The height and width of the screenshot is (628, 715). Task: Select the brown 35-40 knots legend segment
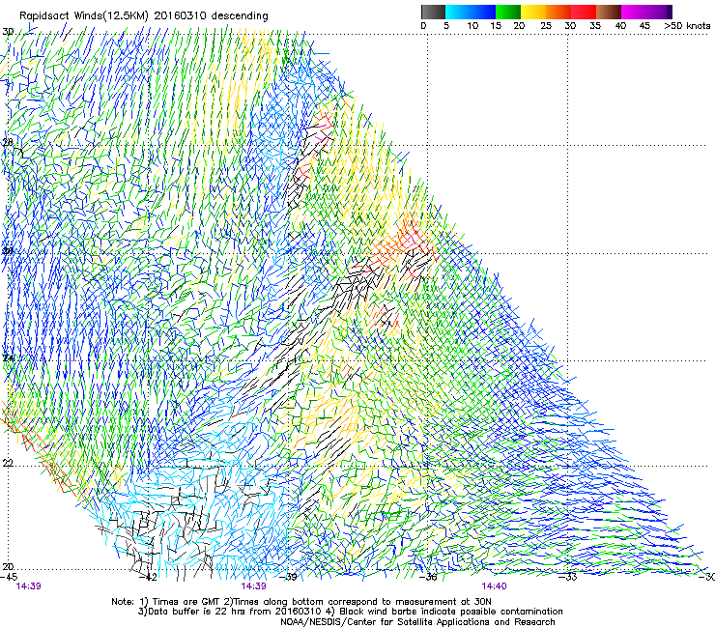coord(609,12)
